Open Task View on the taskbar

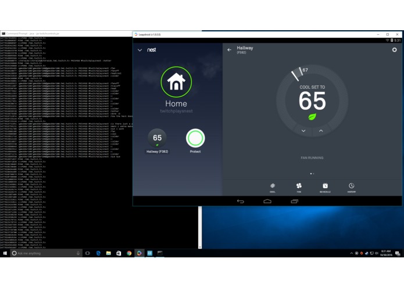pos(88,253)
